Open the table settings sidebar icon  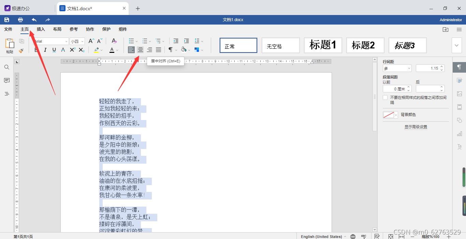pyautogui.click(x=460, y=80)
